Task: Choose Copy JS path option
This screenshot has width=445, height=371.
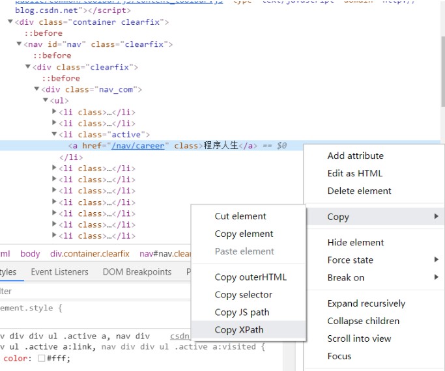Action: click(x=248, y=312)
